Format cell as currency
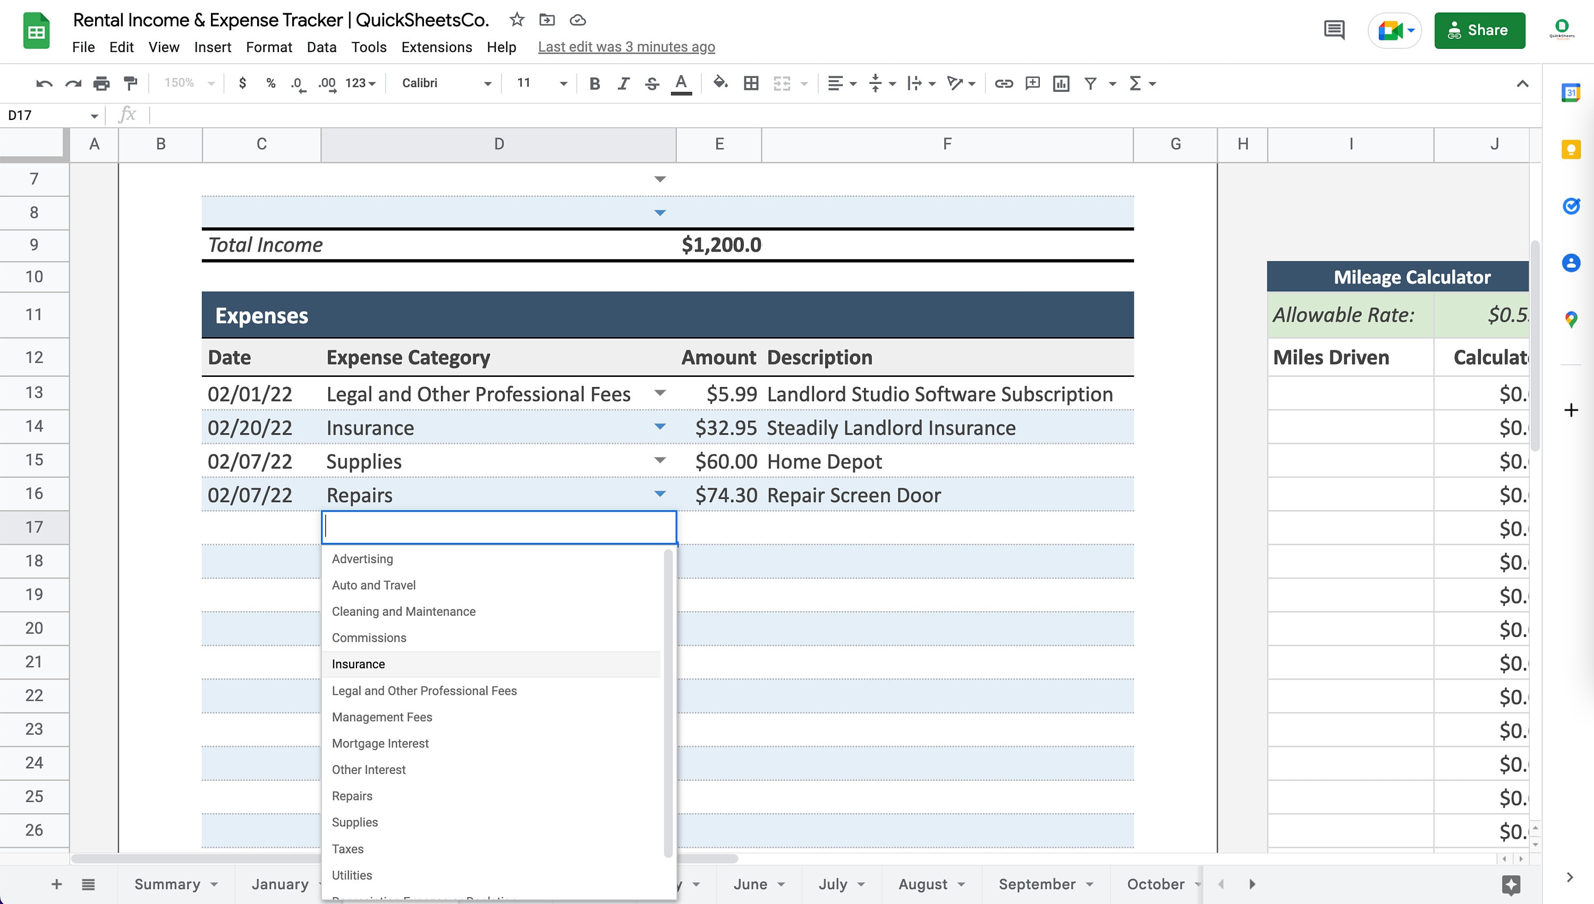 (x=242, y=83)
